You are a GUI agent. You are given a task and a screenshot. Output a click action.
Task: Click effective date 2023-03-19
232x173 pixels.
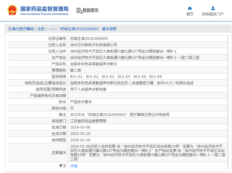(80, 134)
